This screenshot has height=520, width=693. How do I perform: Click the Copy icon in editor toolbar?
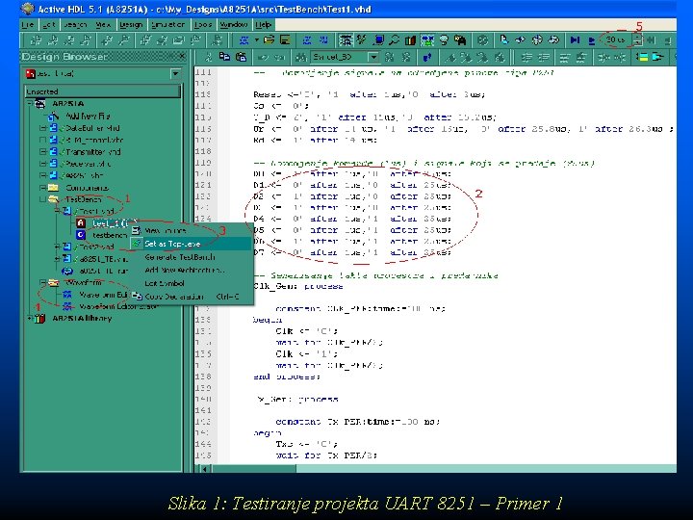(224, 57)
